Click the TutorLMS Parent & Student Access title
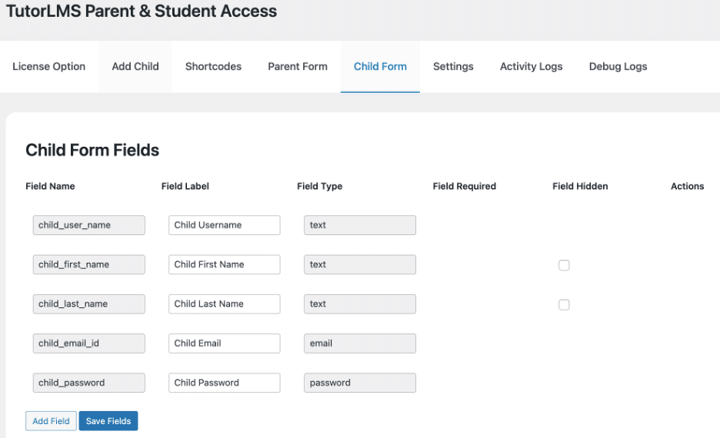 142,11
